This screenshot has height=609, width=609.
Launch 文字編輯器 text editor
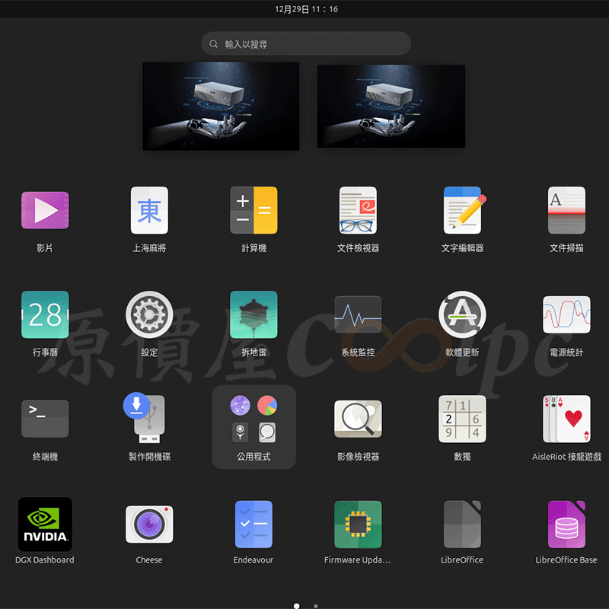462,211
